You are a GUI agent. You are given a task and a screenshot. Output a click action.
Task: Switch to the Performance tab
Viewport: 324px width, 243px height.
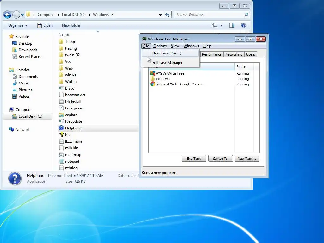[x=212, y=54]
